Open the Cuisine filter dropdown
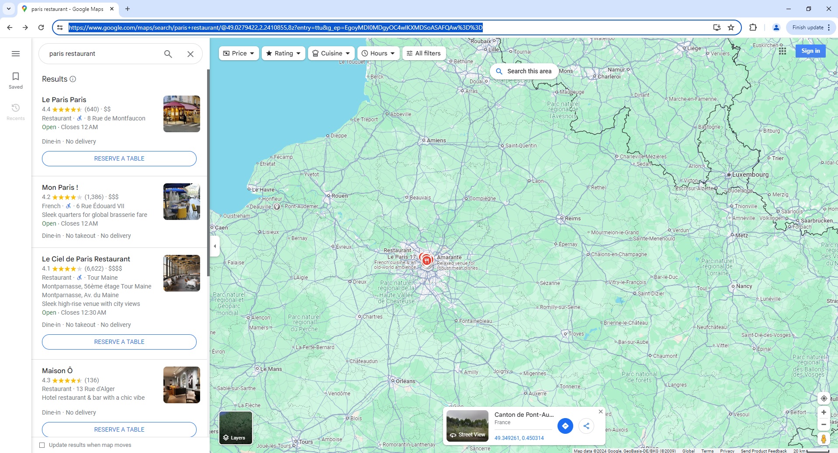The height and width of the screenshot is (453, 838). pos(331,53)
